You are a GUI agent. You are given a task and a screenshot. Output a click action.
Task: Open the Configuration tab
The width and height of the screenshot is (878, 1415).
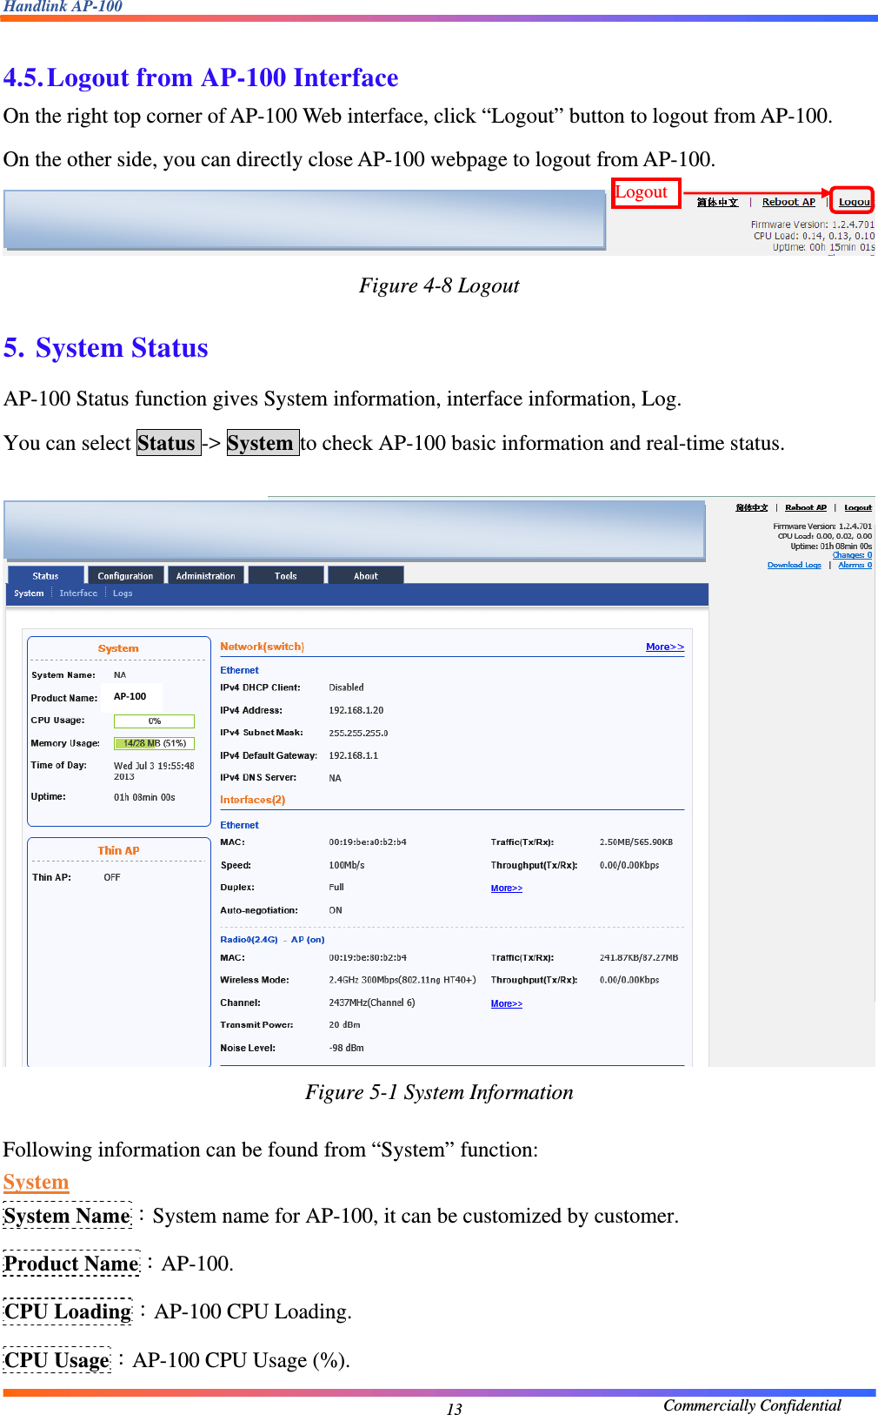point(125,575)
